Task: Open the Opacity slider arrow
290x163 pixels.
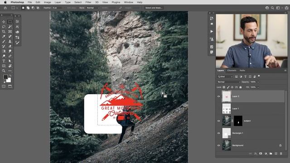Action: [x=258, y=82]
